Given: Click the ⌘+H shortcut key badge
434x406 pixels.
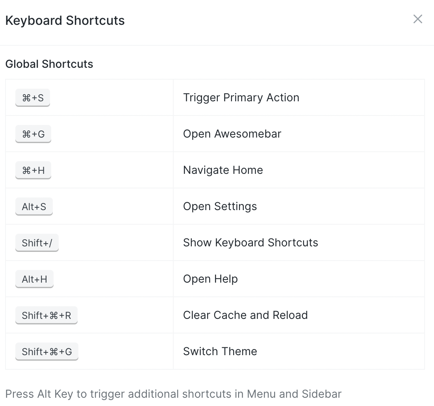Looking at the screenshot, I should 33,170.
